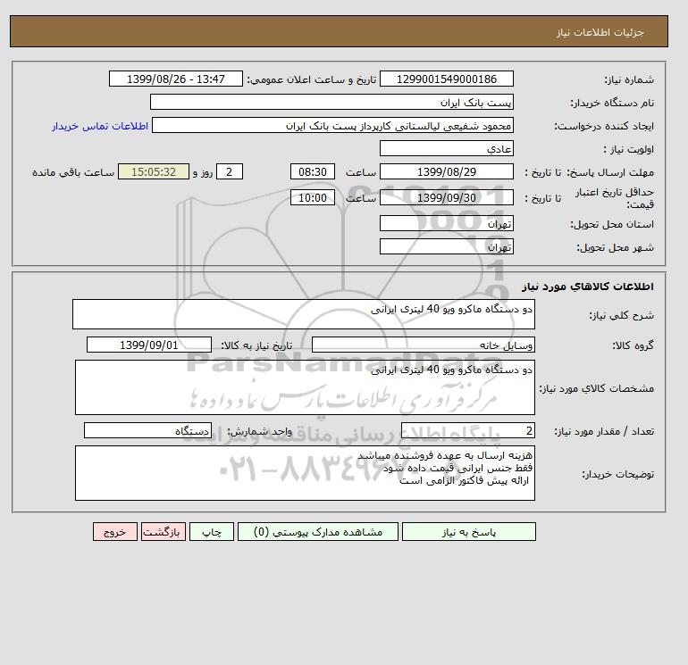Click the response deadline date 1399/08/29
Screen dimensions: 688x665
click(447, 172)
